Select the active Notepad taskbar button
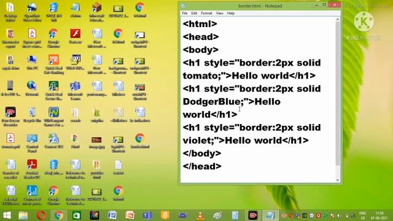Image resolution: width=393 pixels, height=221 pixels. click(270, 215)
